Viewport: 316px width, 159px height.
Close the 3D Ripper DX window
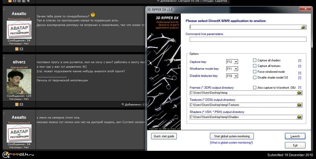click(x=306, y=9)
